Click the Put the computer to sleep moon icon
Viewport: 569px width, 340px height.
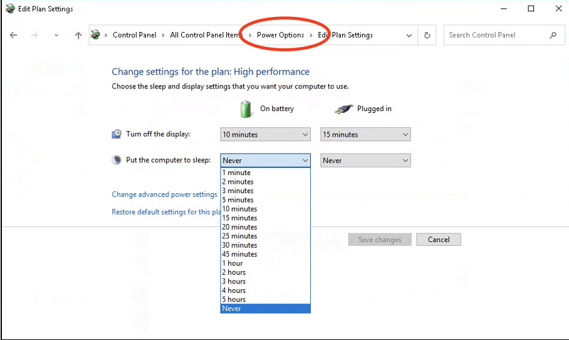point(117,160)
